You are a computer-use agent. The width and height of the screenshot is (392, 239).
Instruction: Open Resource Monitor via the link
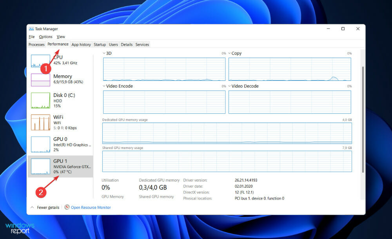tap(91, 207)
